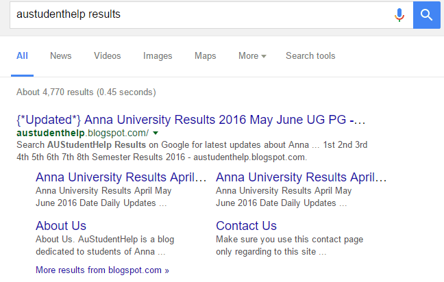Open the Contact Us sitelink
The image size is (444, 282).
coord(246,226)
